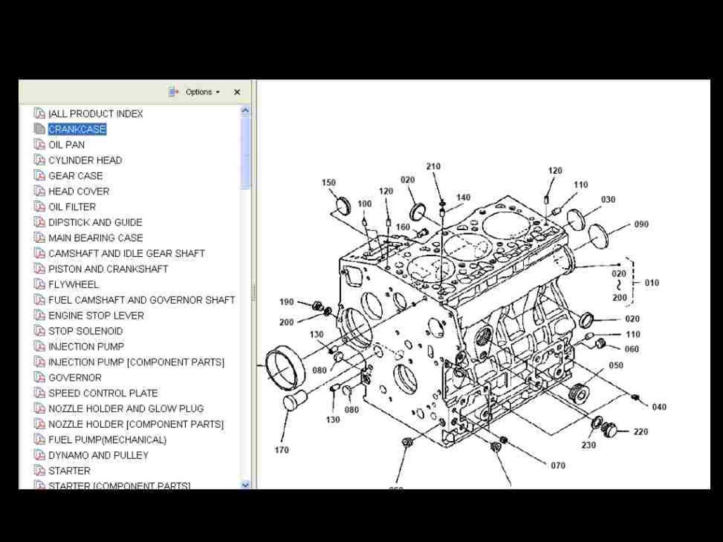Image resolution: width=723 pixels, height=542 pixels.
Task: Select the MAIN BEARING CASE bookmark
Action: 95,238
